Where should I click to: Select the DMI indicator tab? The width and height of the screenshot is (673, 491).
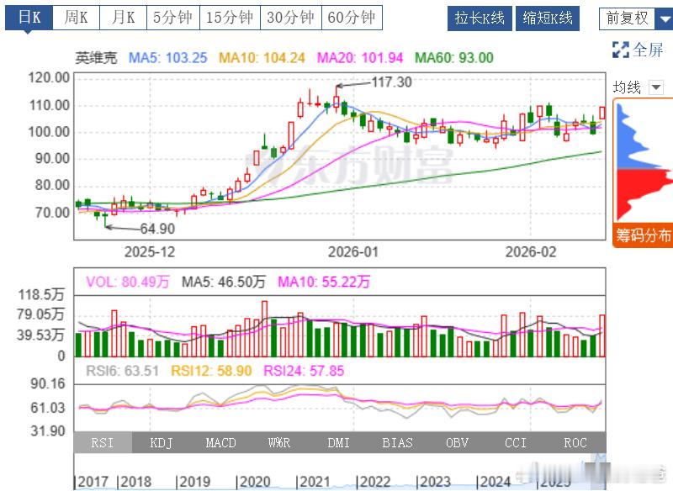pyautogui.click(x=339, y=442)
